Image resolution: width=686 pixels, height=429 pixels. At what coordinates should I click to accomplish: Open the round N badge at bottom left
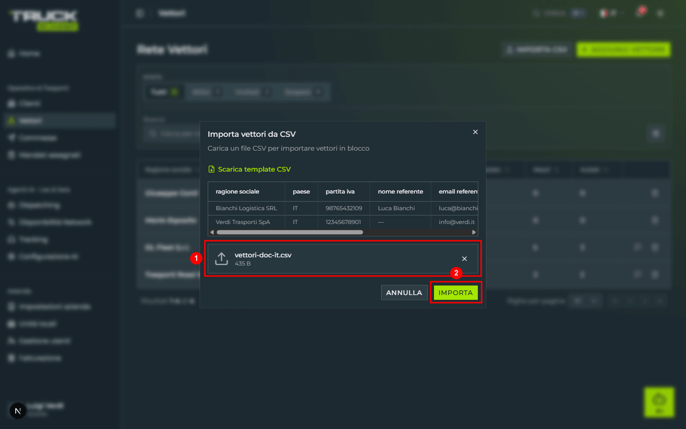click(x=18, y=411)
